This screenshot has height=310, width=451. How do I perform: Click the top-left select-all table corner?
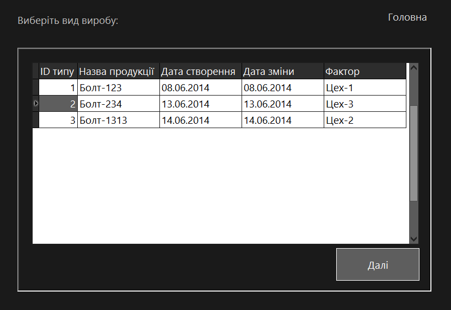tap(36, 71)
